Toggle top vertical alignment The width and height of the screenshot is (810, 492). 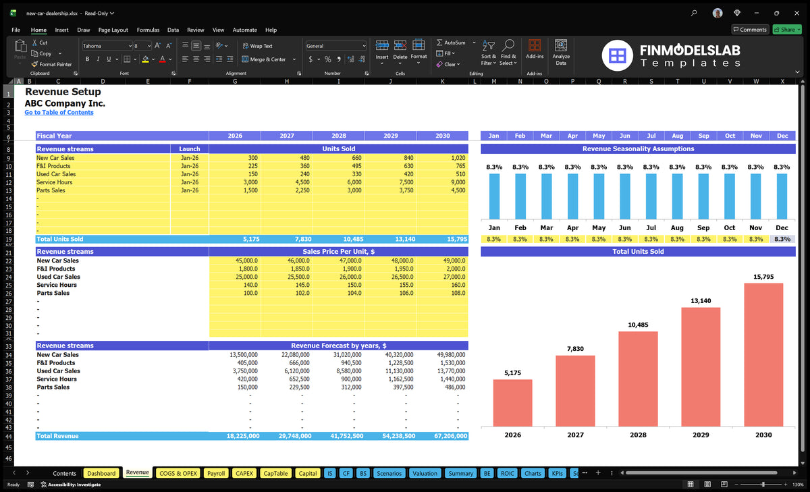pyautogui.click(x=185, y=46)
